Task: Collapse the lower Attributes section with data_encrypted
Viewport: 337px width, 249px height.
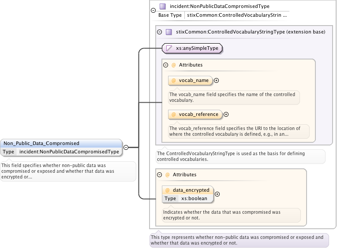Action: coord(160,175)
